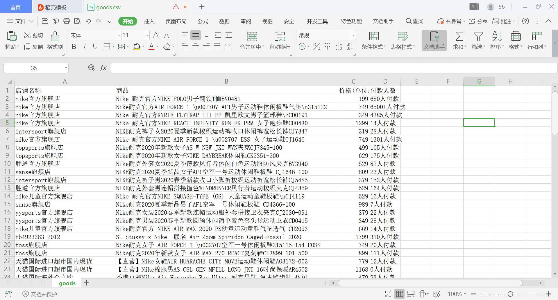Click the Filter (筛选) funnel icon

coord(478,37)
